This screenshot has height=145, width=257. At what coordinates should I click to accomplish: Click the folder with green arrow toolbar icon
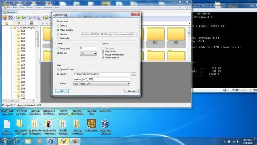45,17
